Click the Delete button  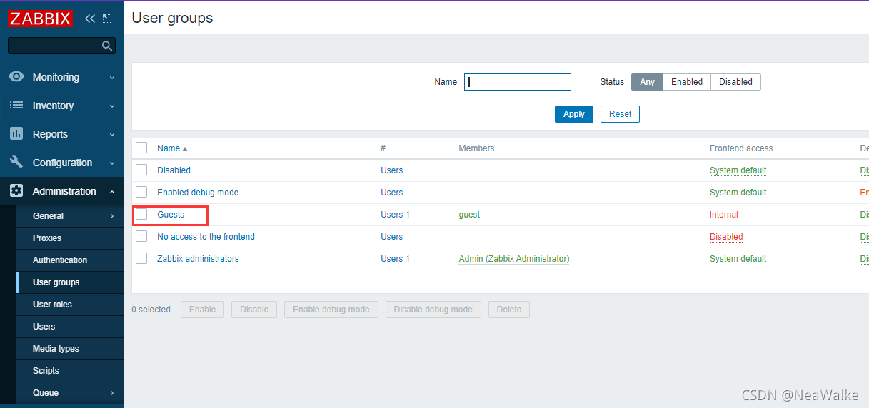[x=509, y=310]
